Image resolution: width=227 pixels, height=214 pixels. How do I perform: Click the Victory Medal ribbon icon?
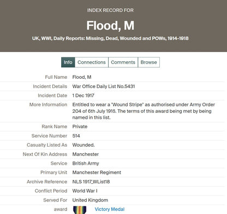[80, 210]
